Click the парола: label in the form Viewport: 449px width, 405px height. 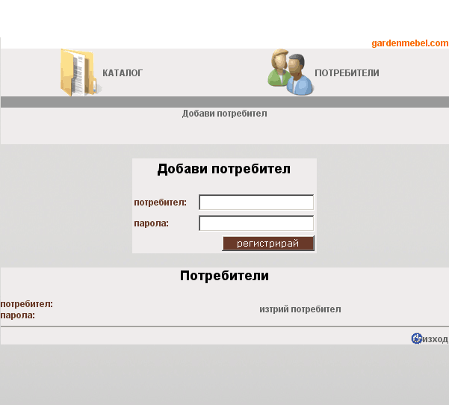coord(152,223)
